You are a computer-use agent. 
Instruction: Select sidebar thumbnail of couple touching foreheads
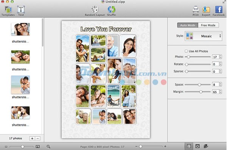(x=20, y=113)
